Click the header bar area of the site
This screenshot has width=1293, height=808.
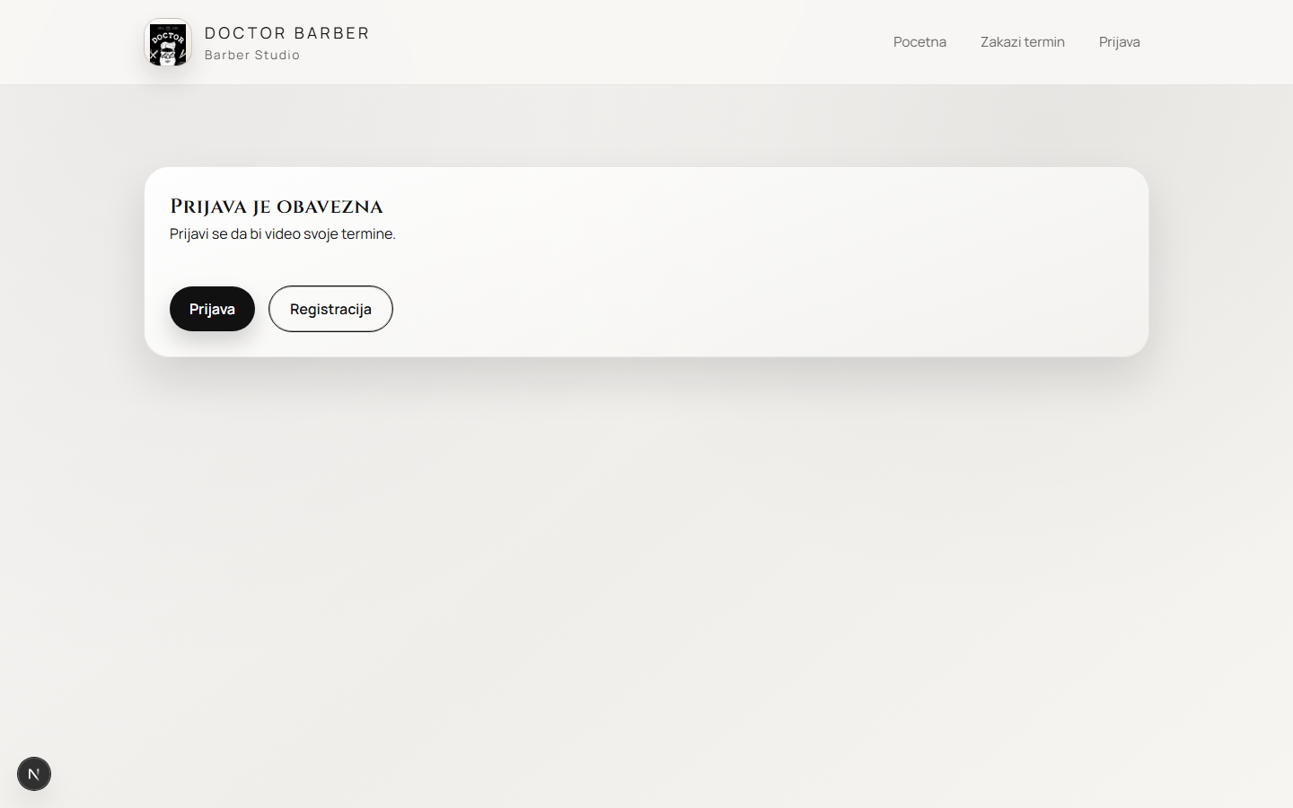(x=629, y=41)
